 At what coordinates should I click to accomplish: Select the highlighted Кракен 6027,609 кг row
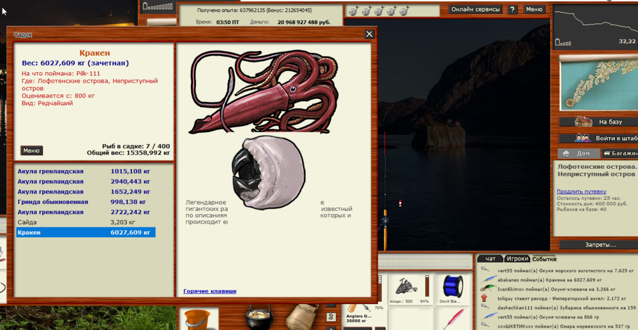coord(86,233)
